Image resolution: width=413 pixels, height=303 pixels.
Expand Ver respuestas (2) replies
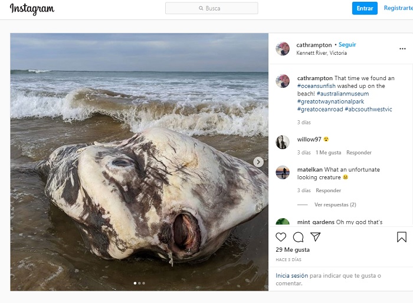point(335,205)
